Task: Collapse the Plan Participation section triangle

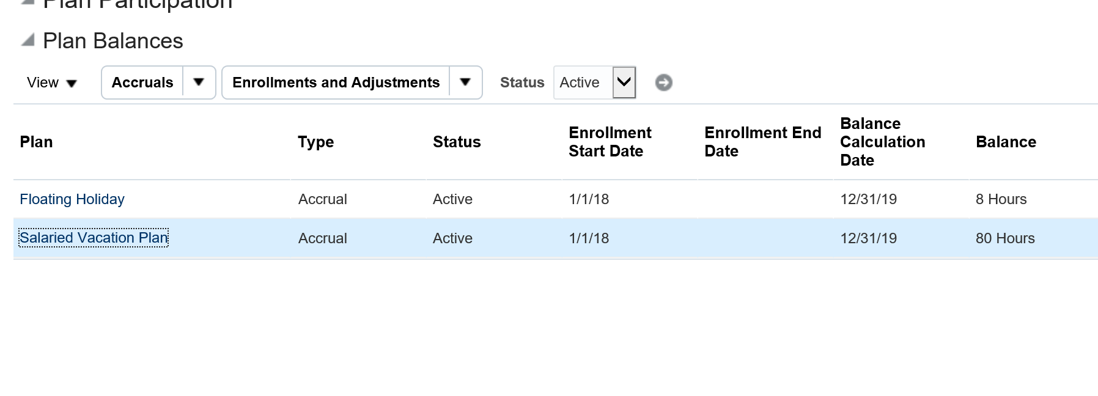Action: coord(26,3)
